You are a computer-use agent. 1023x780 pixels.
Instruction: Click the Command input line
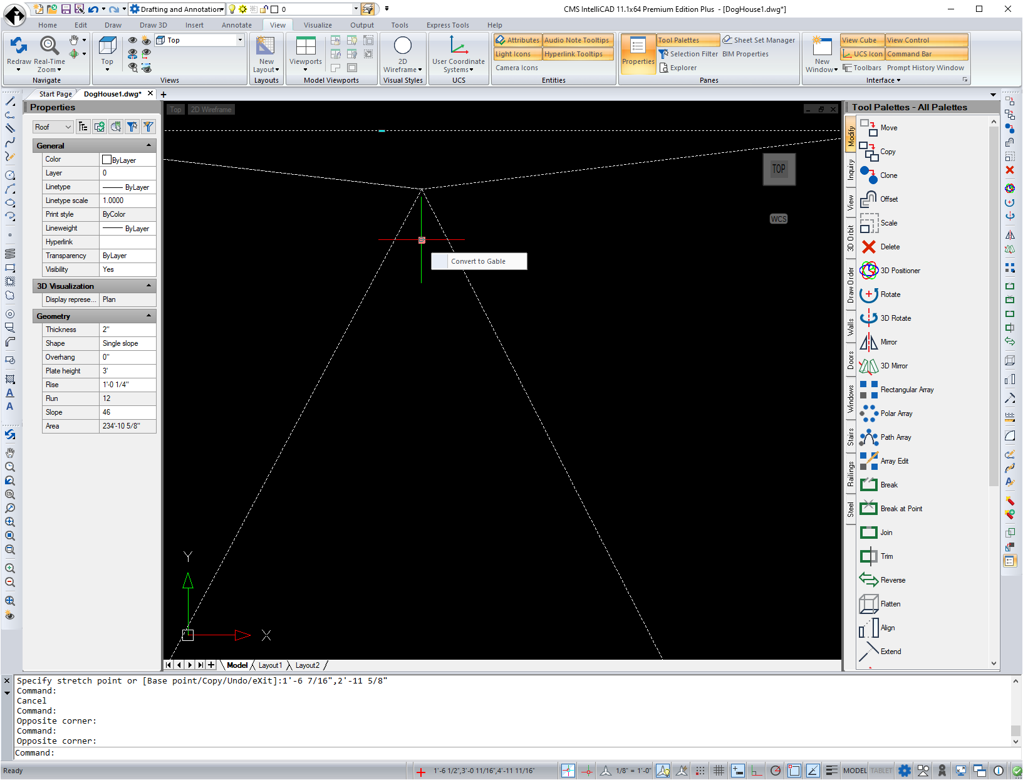coord(514,753)
